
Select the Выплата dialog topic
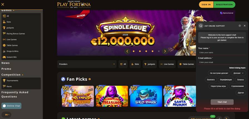(211, 80)
